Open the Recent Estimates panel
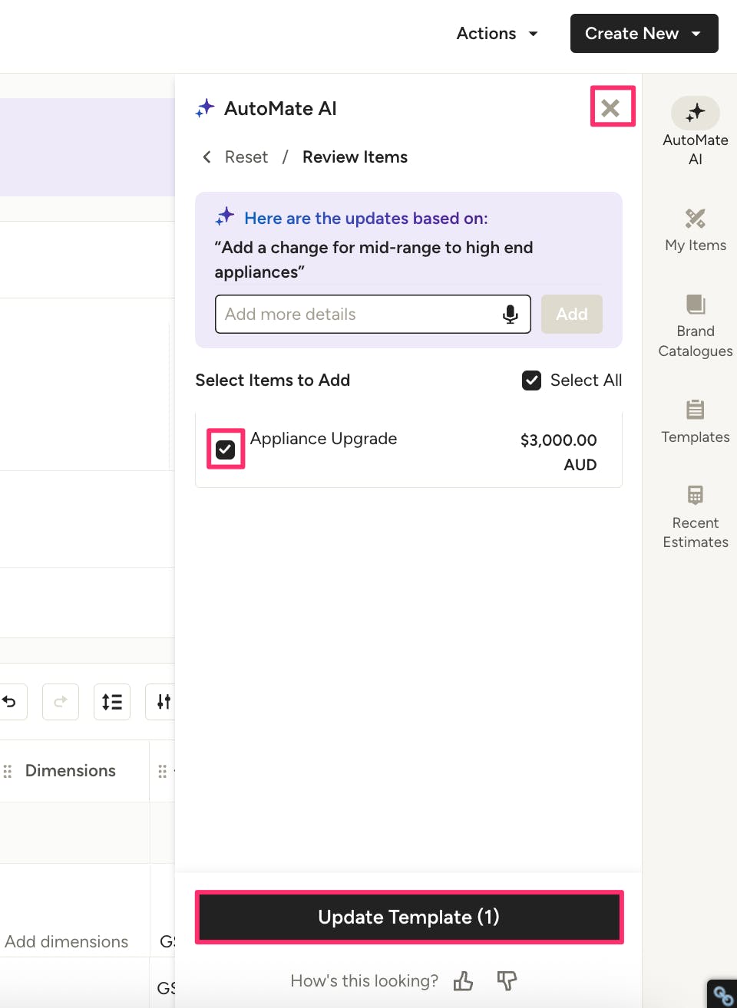 click(695, 516)
